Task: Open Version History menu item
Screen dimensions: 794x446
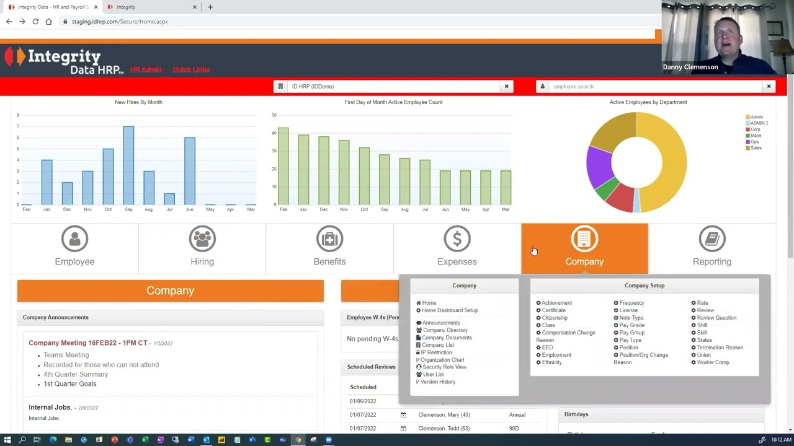Action: coord(435,382)
